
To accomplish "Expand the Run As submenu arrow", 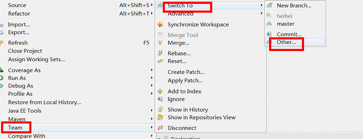I will point(151,77).
